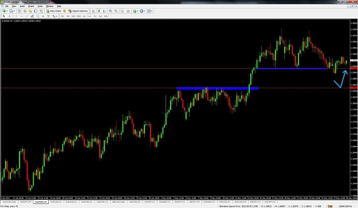Open the Arrows tool icon
Viewport: 358px width, 208px height.
(x=54, y=16)
